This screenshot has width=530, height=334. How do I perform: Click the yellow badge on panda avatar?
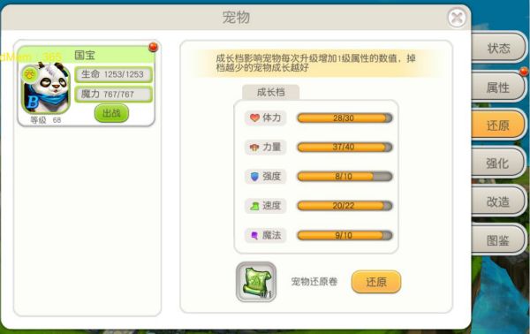click(x=30, y=74)
